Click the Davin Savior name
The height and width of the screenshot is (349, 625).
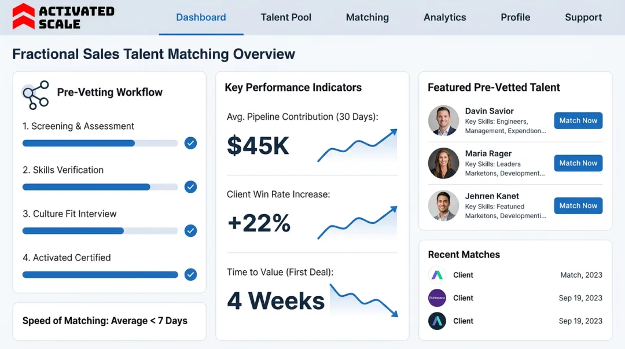[x=489, y=111]
